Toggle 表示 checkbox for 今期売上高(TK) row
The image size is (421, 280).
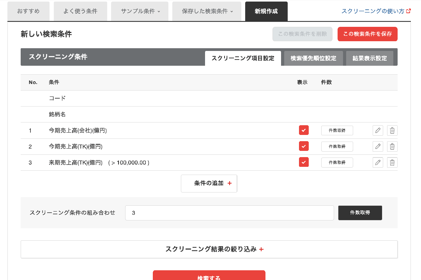(x=304, y=146)
